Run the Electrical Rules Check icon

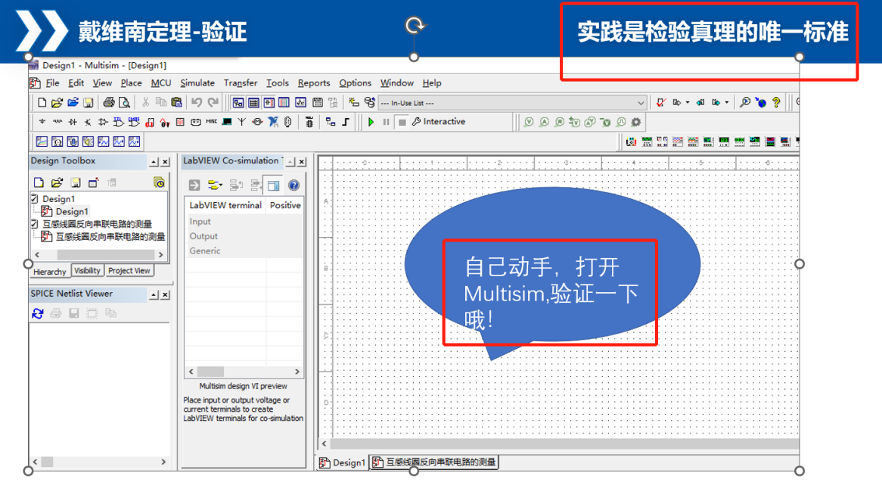(661, 102)
